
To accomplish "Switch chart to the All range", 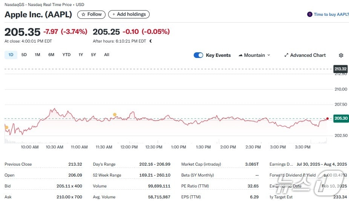I will [107, 55].
